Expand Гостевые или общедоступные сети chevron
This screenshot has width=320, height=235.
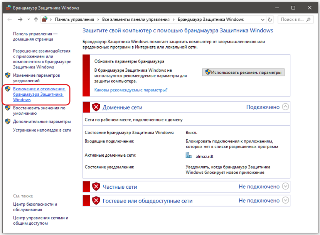285,200
